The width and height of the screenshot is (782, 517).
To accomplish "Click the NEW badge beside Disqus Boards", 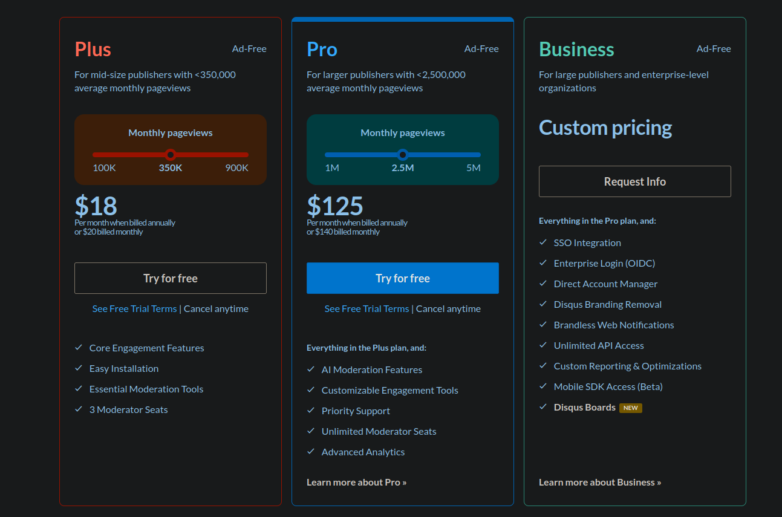I will click(631, 408).
